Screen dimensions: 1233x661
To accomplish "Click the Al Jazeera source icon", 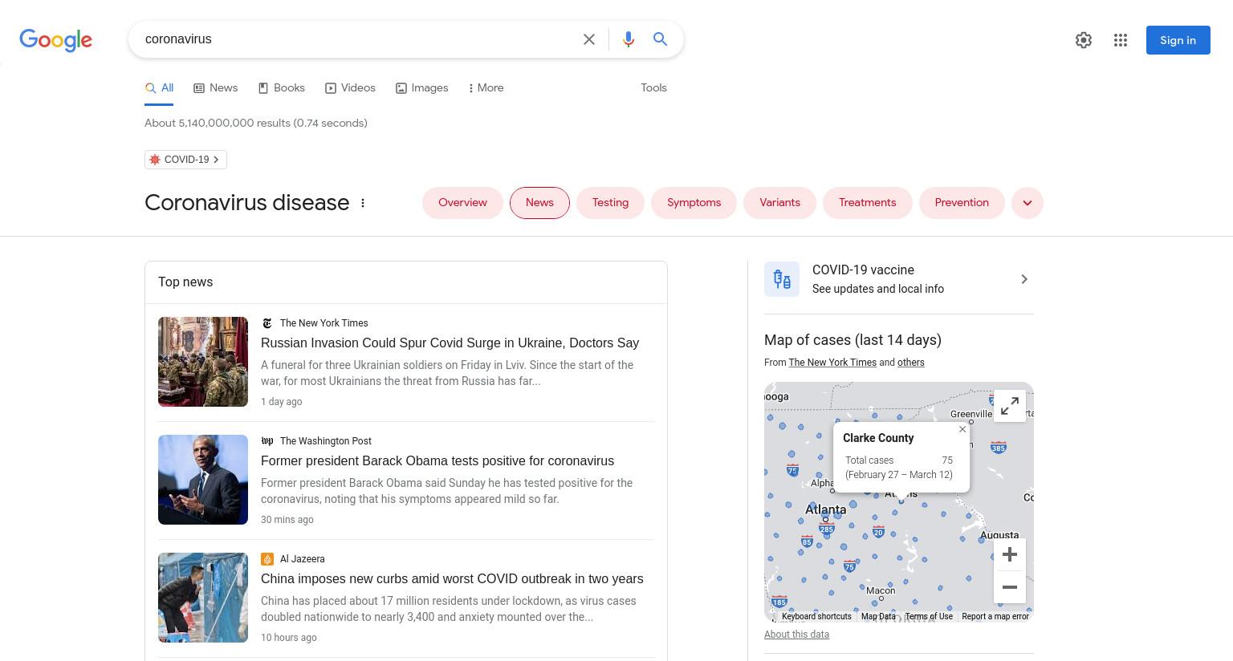I will point(267,559).
